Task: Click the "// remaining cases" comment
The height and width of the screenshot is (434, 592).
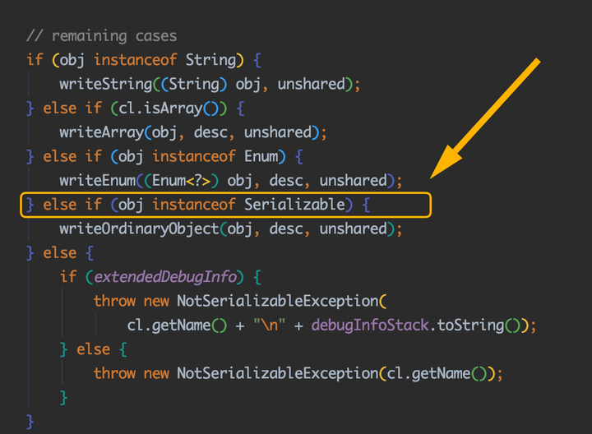Action: (x=101, y=36)
